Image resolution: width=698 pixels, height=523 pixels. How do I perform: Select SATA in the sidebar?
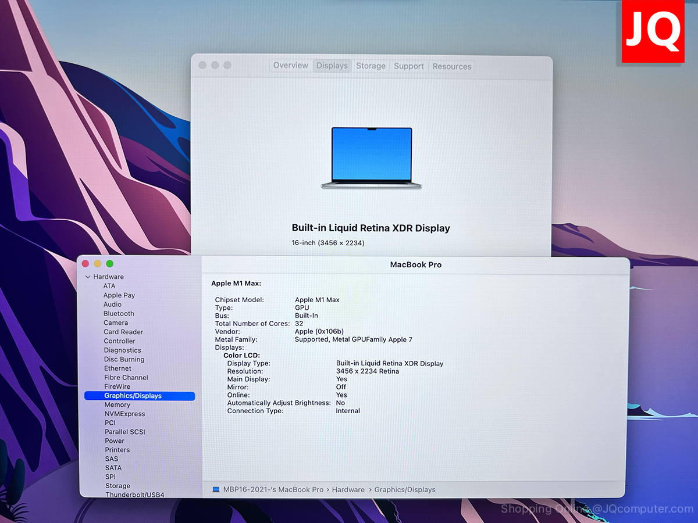tap(113, 468)
